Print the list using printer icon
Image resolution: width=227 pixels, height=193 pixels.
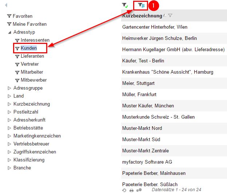[131, 190]
